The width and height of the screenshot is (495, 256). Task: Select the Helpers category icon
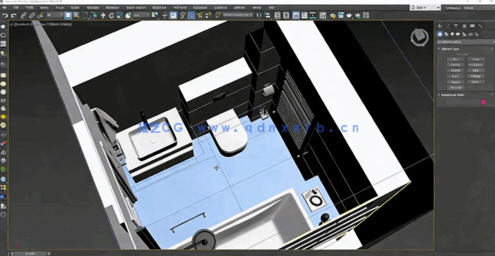click(x=464, y=34)
